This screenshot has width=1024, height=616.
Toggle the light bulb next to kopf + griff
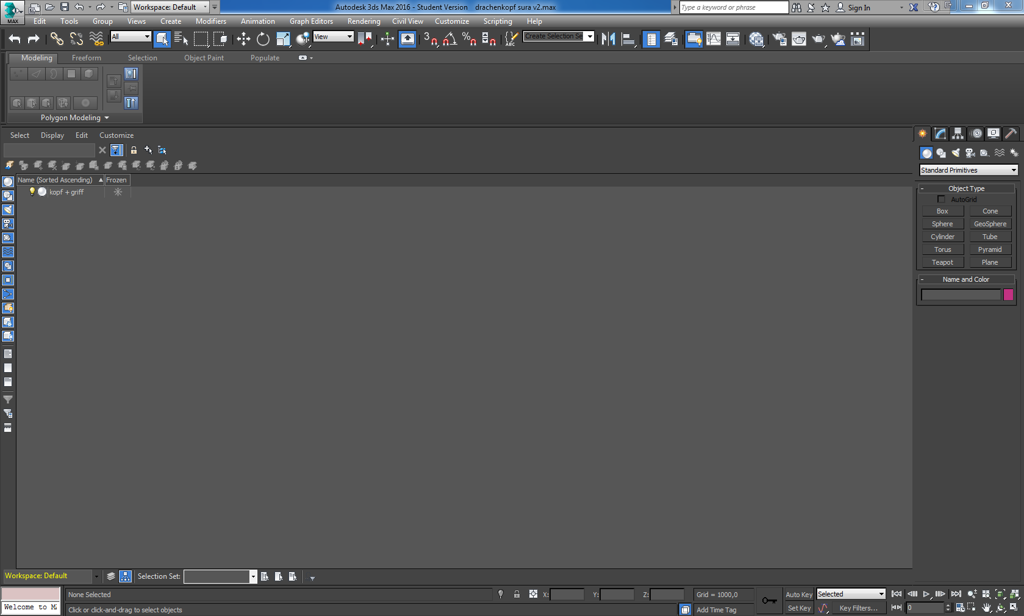(x=32, y=192)
